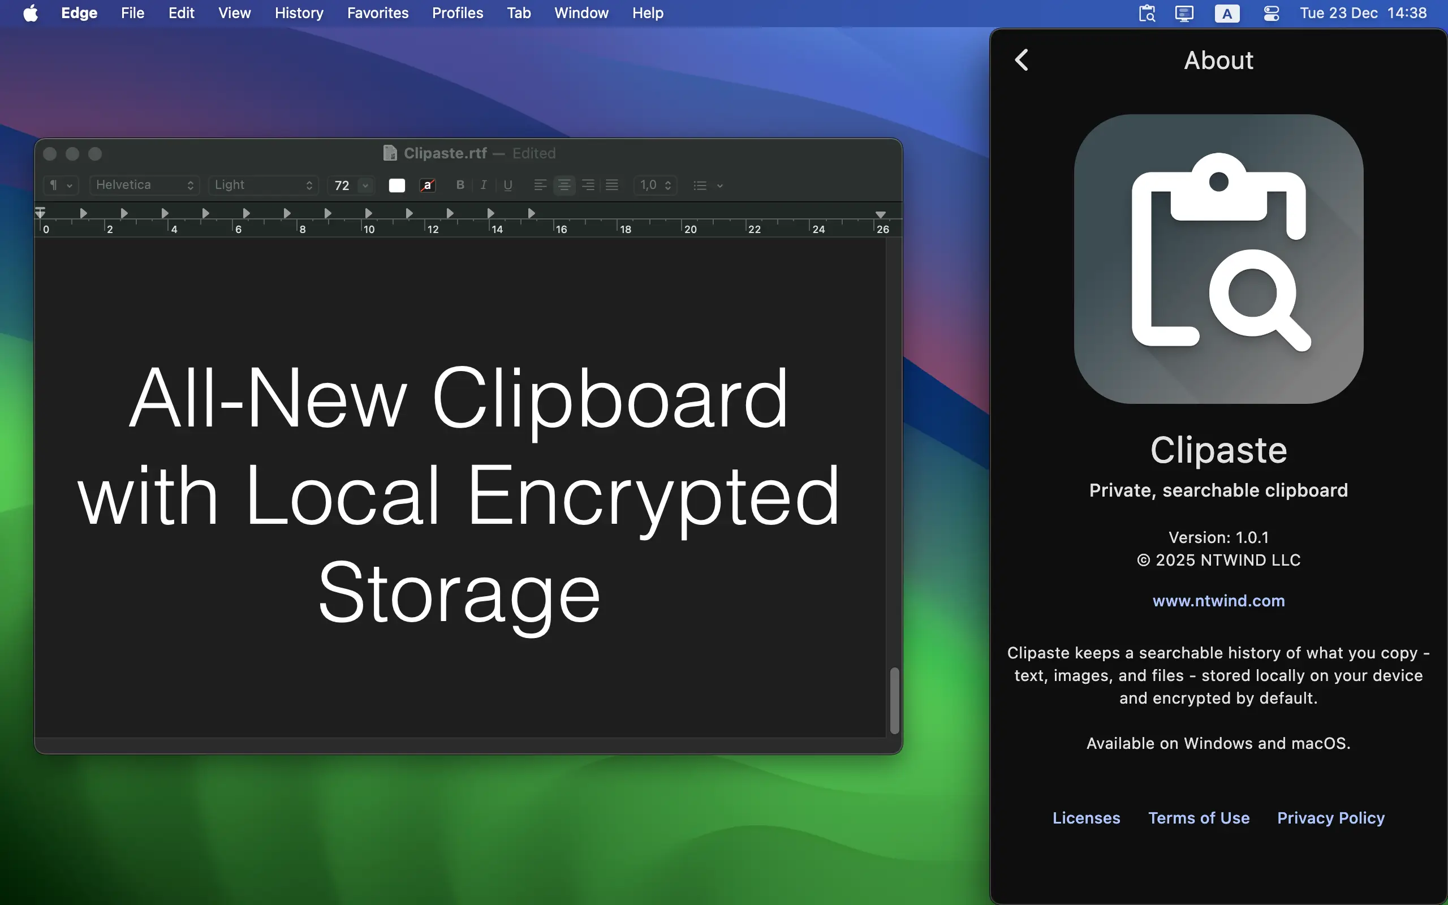Align text left in toolbar
This screenshot has width=1448, height=905.
pos(540,185)
